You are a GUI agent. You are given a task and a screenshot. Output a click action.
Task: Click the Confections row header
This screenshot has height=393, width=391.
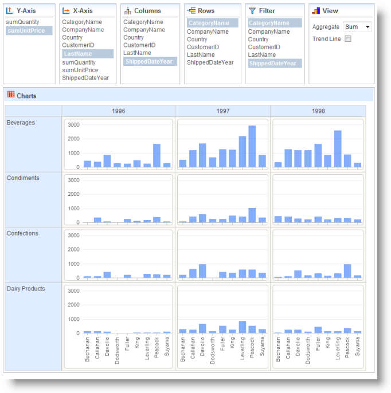(x=33, y=255)
